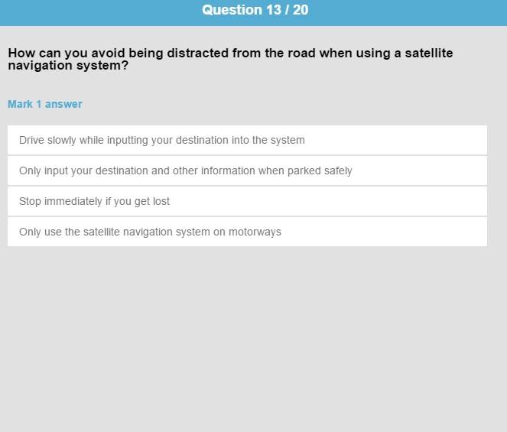Image resolution: width=507 pixels, height=432 pixels.
Task: Click the word "motorways" in the fourth option
Action: [x=255, y=232]
